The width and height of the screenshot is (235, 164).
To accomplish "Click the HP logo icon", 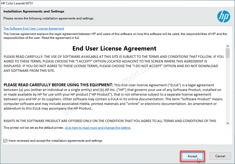I will coord(223,17).
